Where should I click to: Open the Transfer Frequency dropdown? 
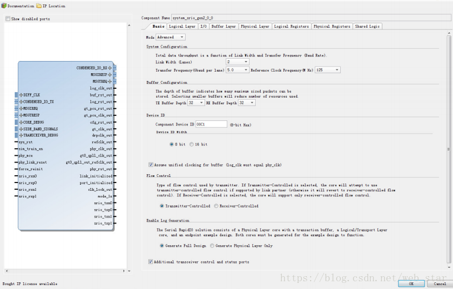pos(237,70)
